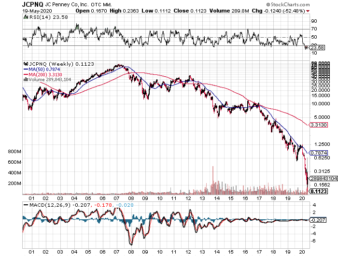Click the Close 0.1123 value

tap(190, 11)
